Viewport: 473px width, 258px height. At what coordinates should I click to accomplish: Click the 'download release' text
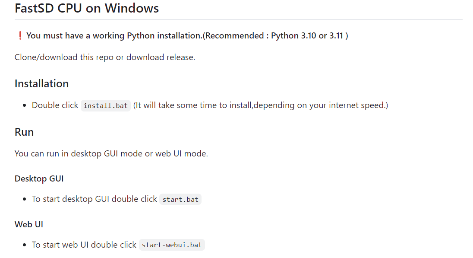(x=161, y=57)
